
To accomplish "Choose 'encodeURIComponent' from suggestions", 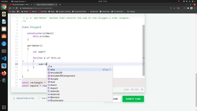I will point(80,76).
